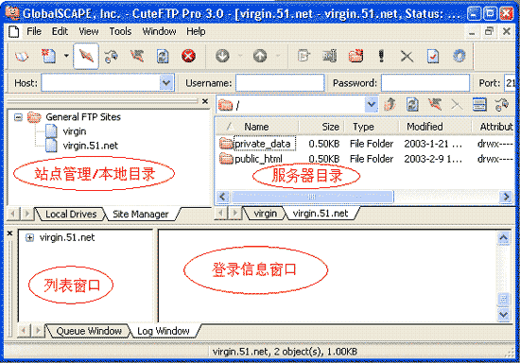Expand the virgin.51.net node in queue pane

coord(29,237)
